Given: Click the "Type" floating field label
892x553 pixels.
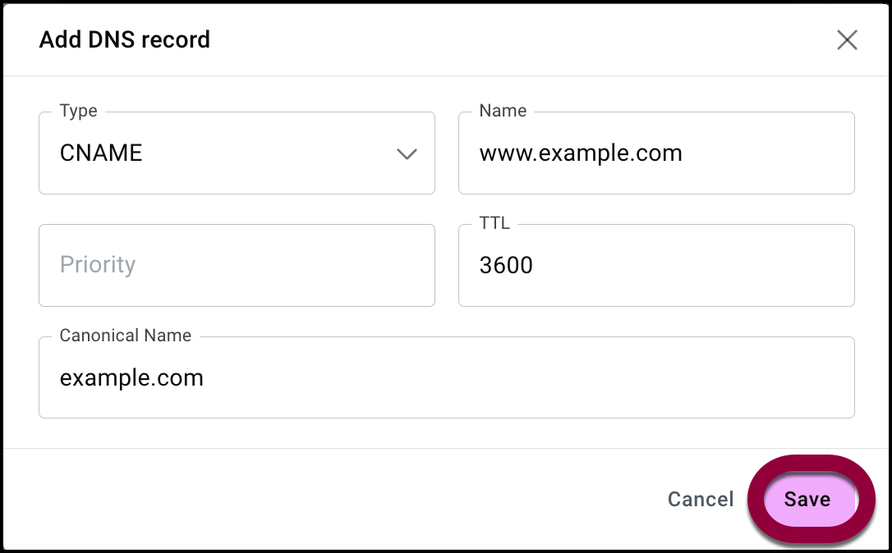Looking at the screenshot, I should click(79, 111).
